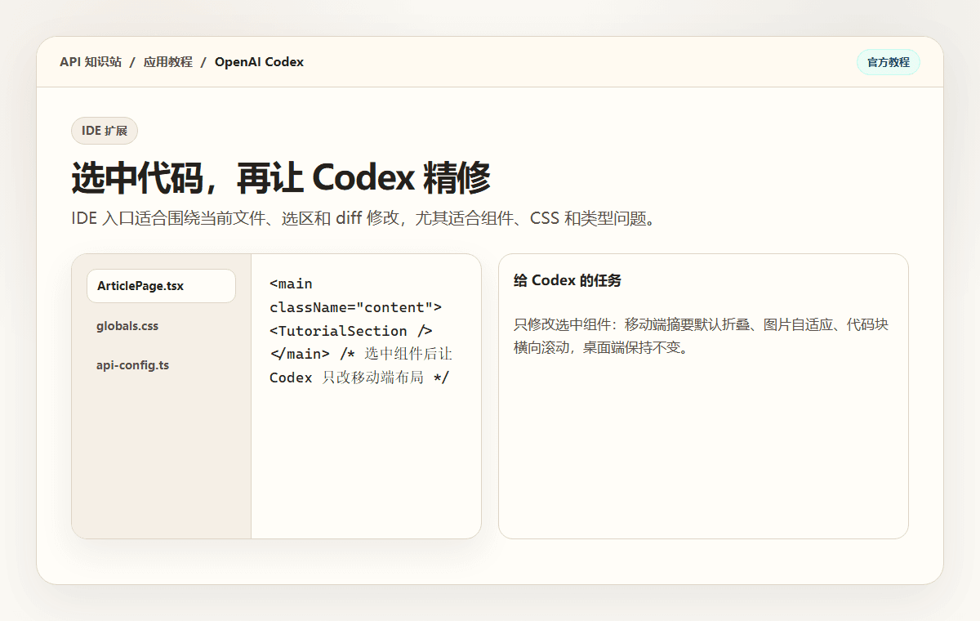Click the </main> comment line in code

click(361, 354)
